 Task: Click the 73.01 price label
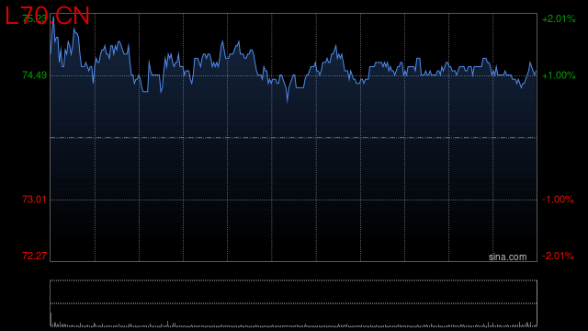[35, 200]
